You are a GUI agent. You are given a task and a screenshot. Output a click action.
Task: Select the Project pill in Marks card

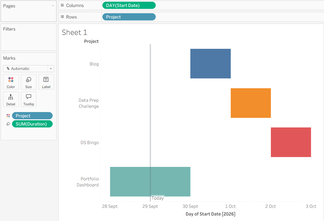click(32, 116)
